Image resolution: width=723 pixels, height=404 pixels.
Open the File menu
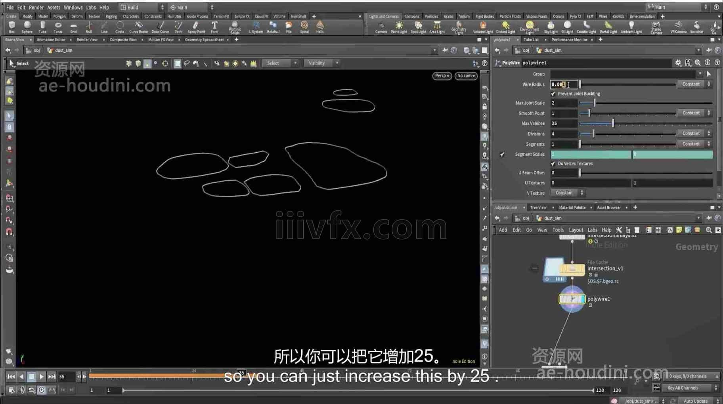point(10,8)
